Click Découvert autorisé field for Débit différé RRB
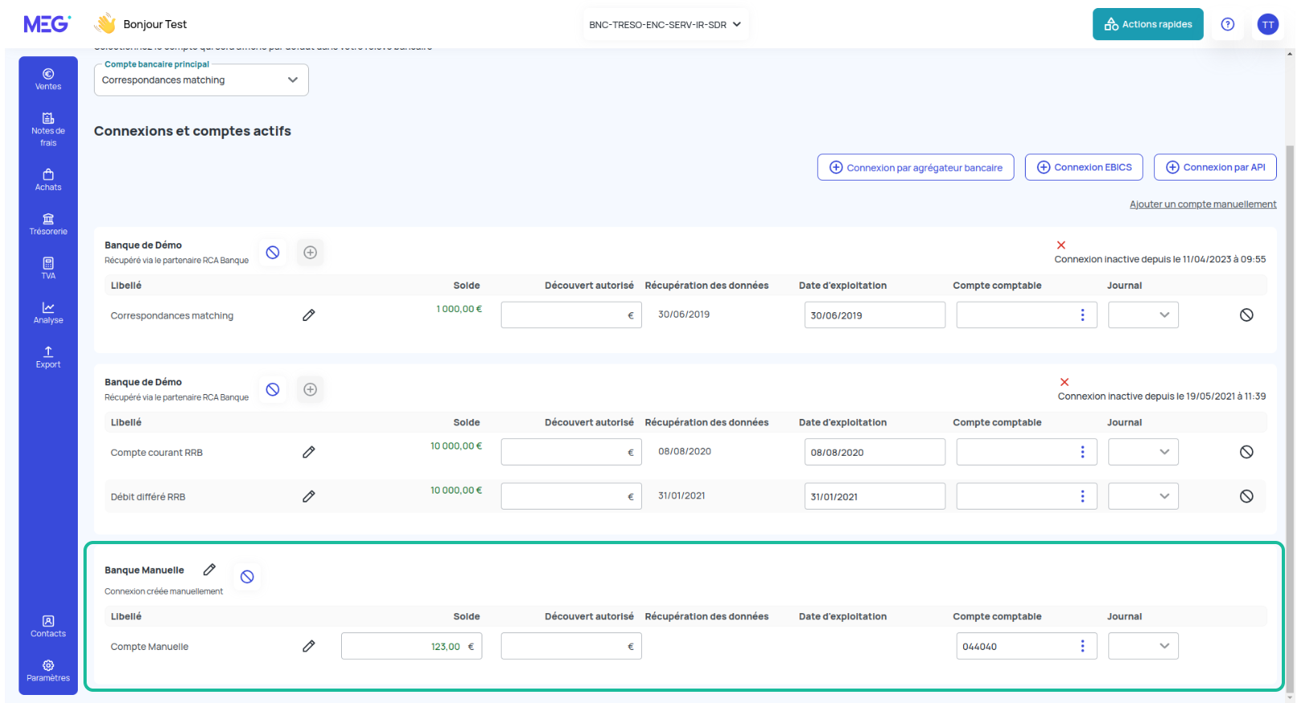 (x=571, y=496)
